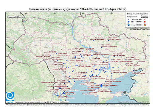Click the orange flame icon in legend
This screenshot has height=109, width=155.
145,25
